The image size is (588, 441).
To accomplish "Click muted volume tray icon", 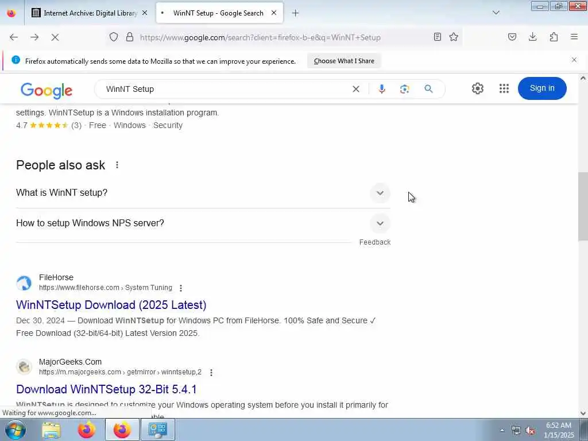I will 530,431.
